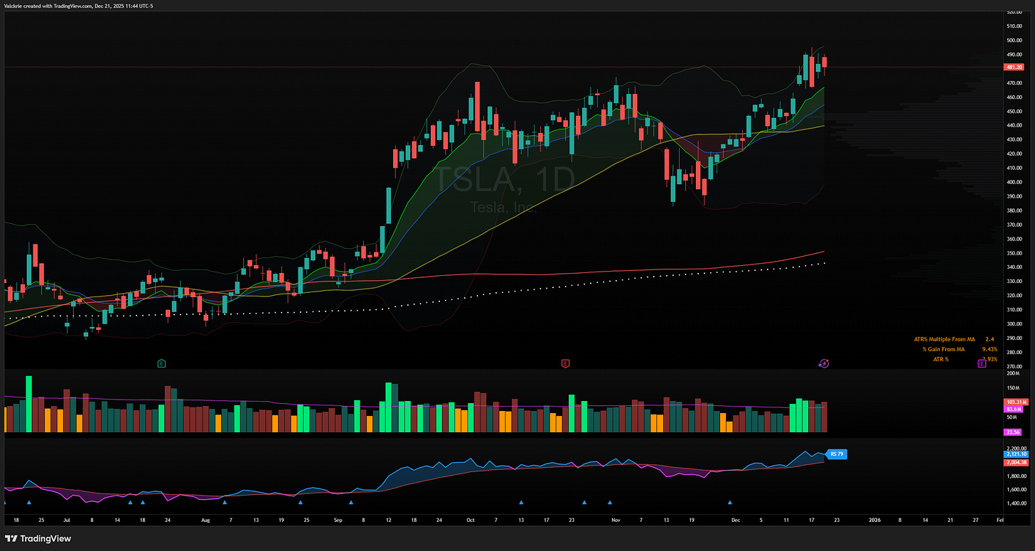Image resolution: width=1035 pixels, height=551 pixels.
Task: Click the 200M volume axis label
Action: pyautogui.click(x=1014, y=373)
